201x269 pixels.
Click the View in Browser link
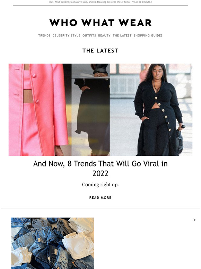pyautogui.click(x=142, y=2)
